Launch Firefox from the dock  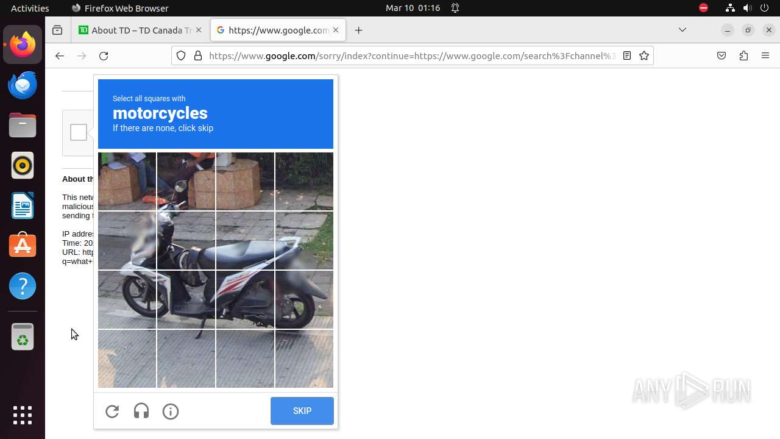click(x=23, y=45)
